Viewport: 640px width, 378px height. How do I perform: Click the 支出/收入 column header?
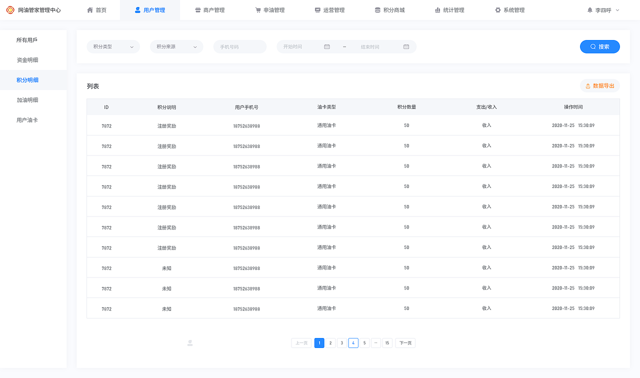486,107
